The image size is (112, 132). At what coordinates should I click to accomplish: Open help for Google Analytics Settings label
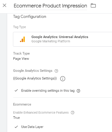click(x=56, y=71)
